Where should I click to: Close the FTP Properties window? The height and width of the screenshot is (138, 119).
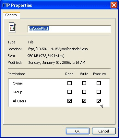[x=114, y=5]
